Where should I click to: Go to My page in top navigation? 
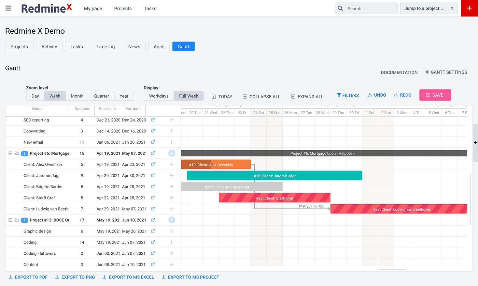point(93,9)
